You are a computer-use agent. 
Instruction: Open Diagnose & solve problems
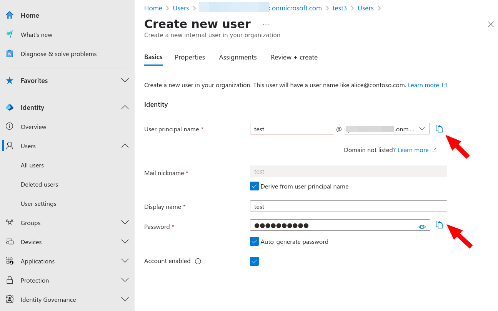tap(59, 54)
